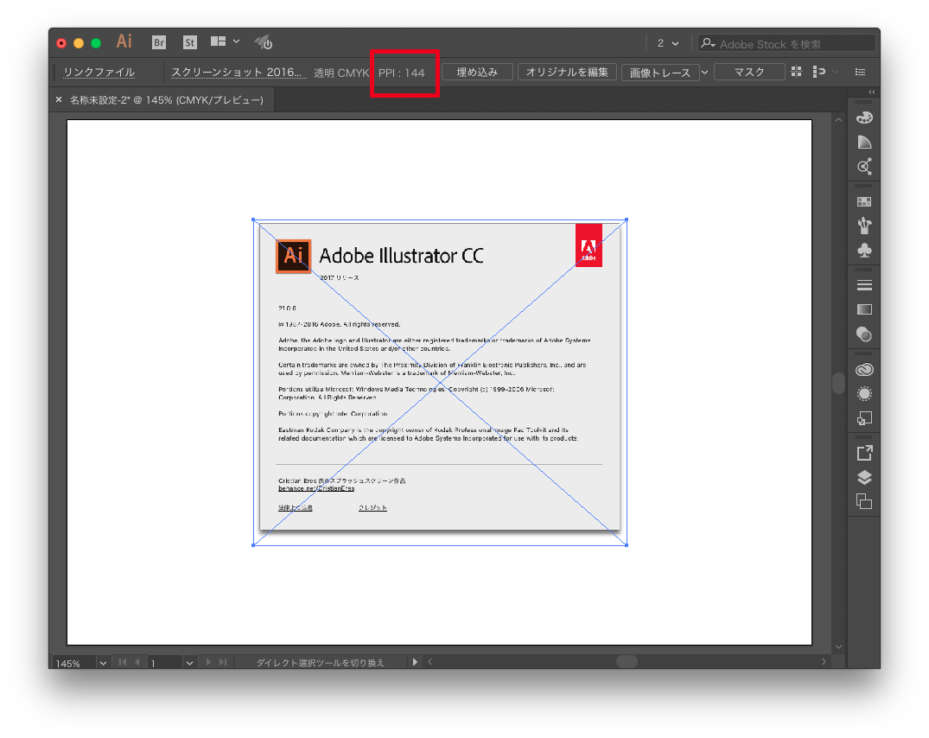Screen dimensions: 929x738
Task: Open the Stroke panel lines icon
Action: [x=864, y=285]
